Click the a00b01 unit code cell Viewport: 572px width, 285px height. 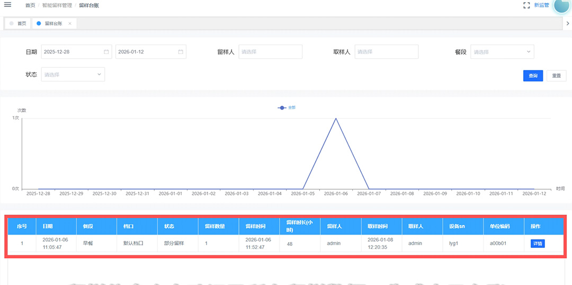pos(504,243)
